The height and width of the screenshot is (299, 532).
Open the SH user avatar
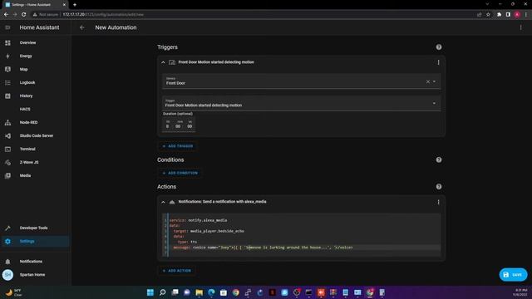click(7, 275)
